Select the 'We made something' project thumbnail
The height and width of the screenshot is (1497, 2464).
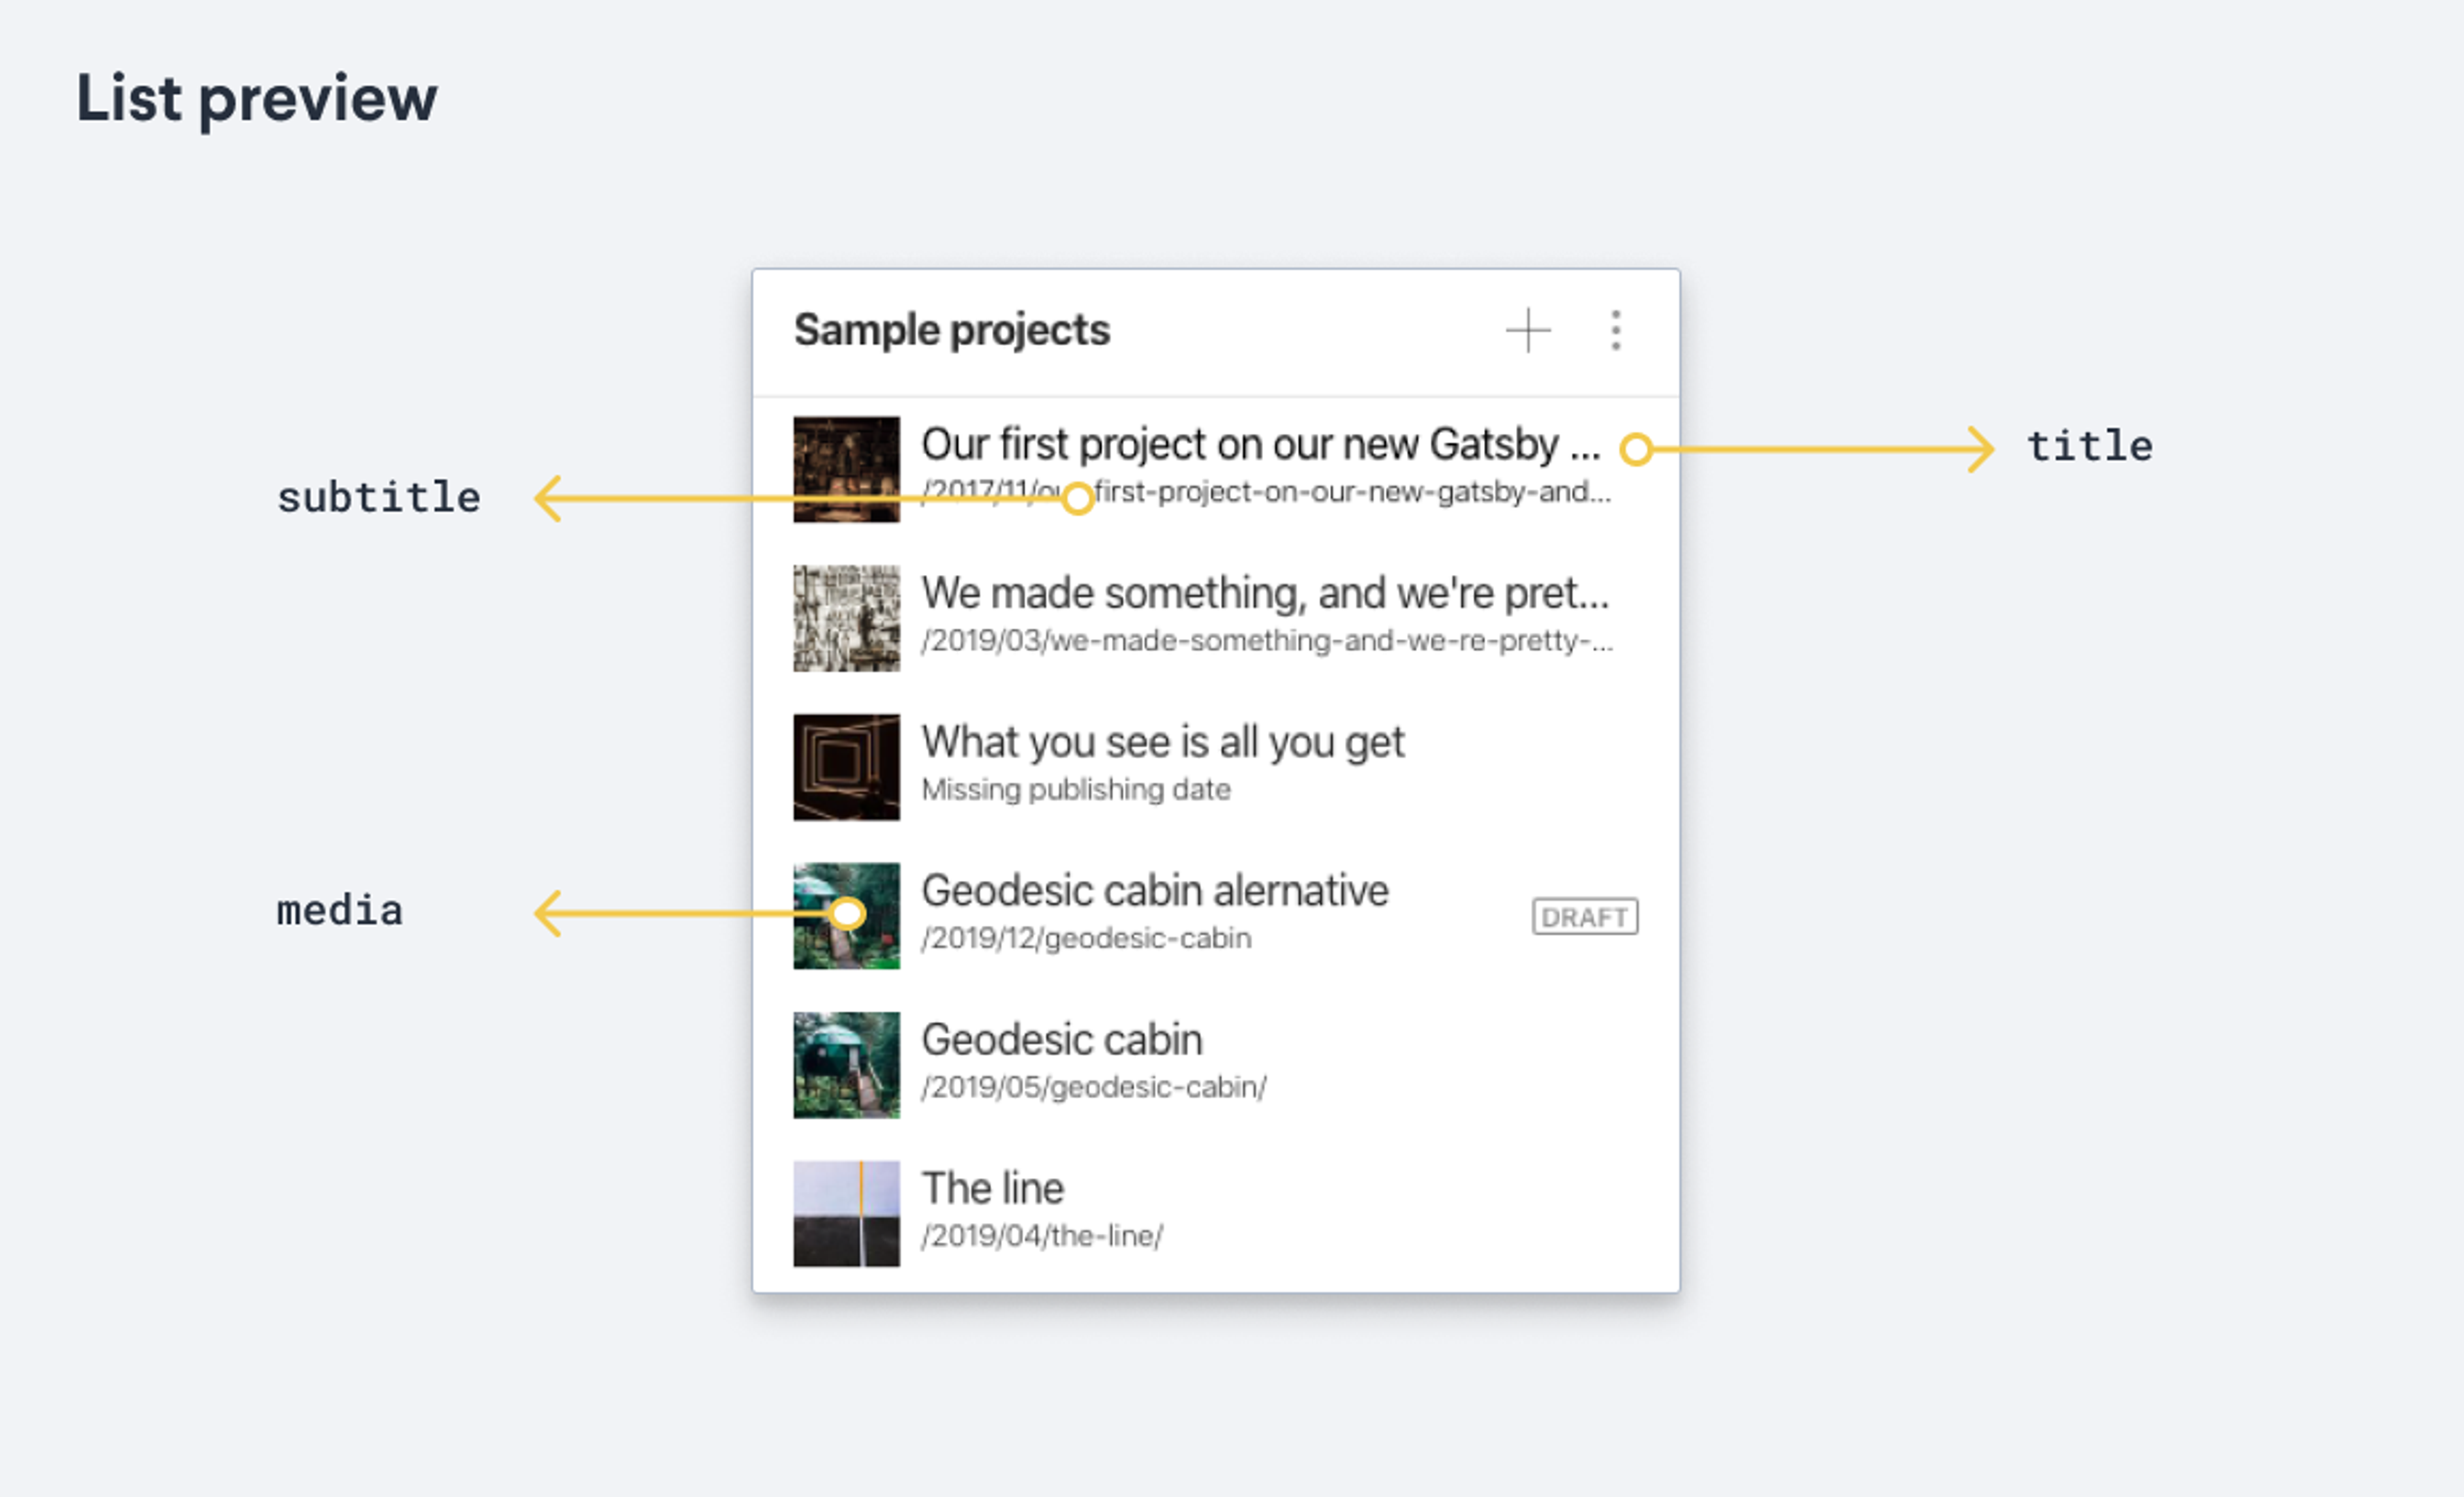tap(846, 618)
